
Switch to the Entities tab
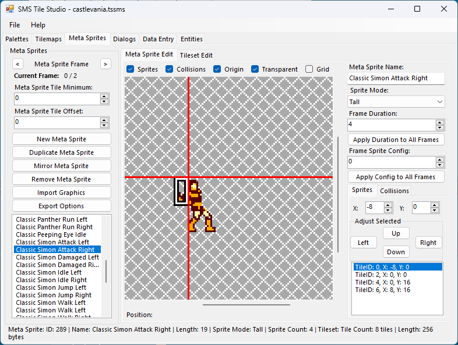192,39
